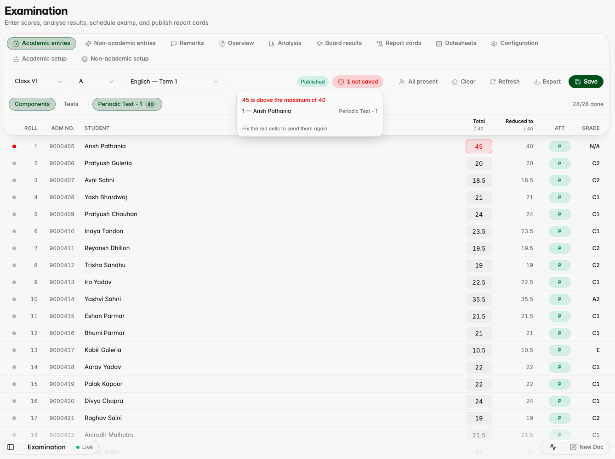This screenshot has height=459, width=615.
Task: Refresh the marks table
Action: (x=504, y=82)
